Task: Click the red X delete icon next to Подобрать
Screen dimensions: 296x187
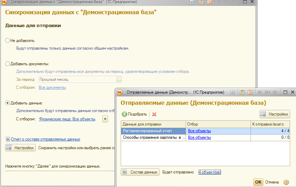Action: click(154, 114)
